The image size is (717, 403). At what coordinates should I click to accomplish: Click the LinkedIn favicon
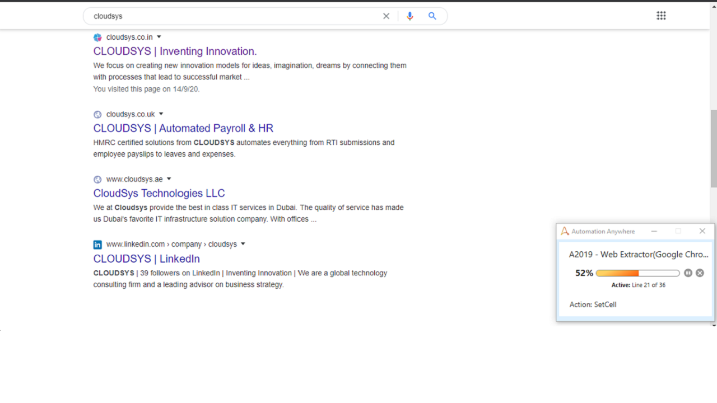pos(97,245)
